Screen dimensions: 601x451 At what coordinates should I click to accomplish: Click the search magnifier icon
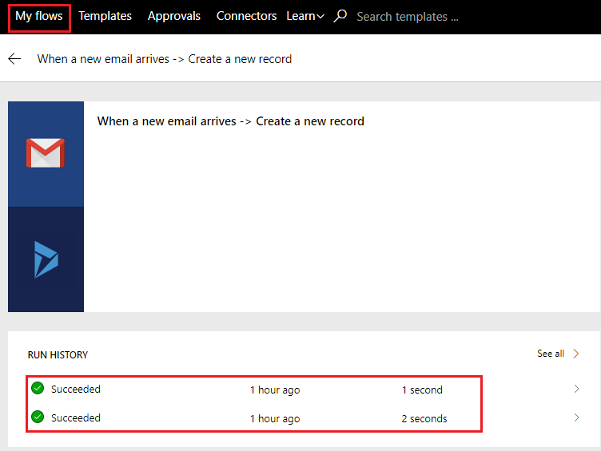pos(340,16)
